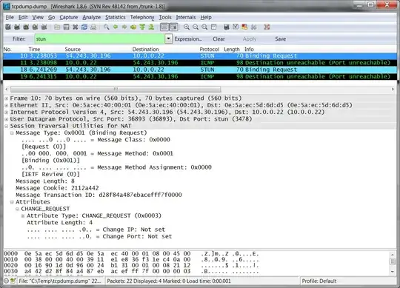400x288 pixels.
Task: Open the Statistics menu
Action: click(116, 17)
